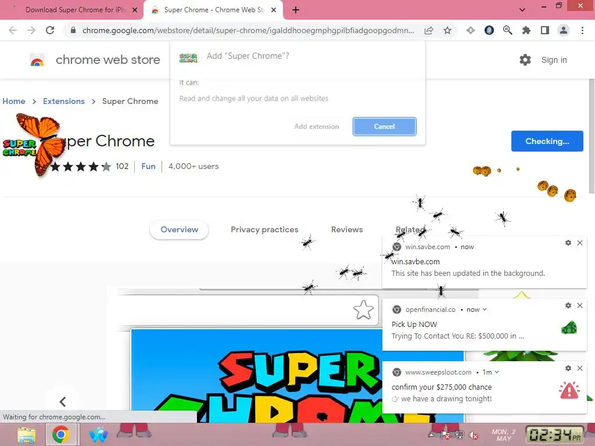Click the magnifier extension icon in toolbar
Image resolution: width=595 pixels, height=446 pixels.
pyautogui.click(x=507, y=30)
